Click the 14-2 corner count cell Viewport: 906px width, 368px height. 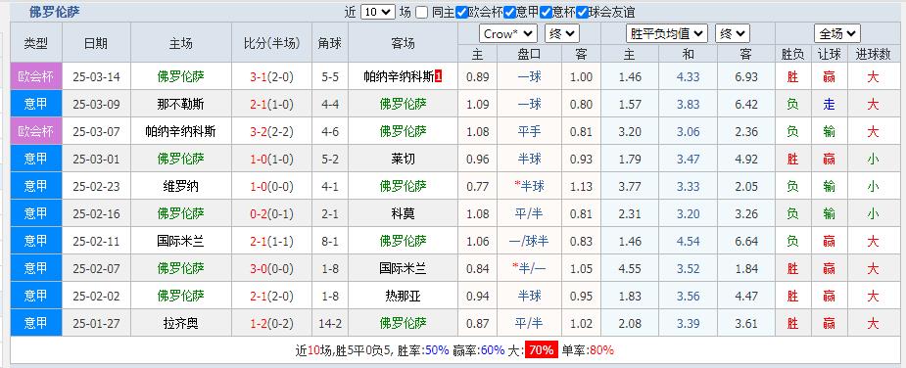click(330, 323)
